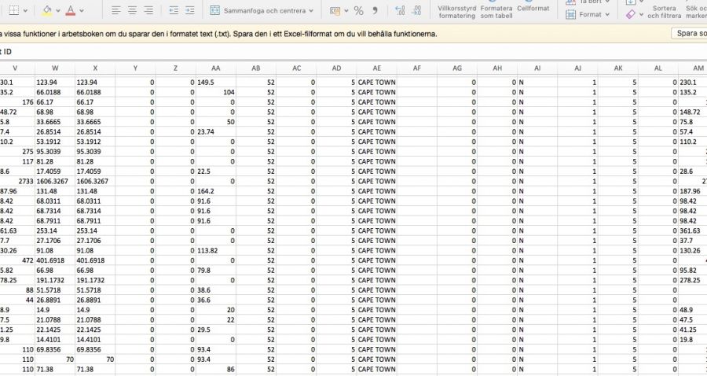Click the merge cells icon
The image size is (707, 376).
click(215, 10)
